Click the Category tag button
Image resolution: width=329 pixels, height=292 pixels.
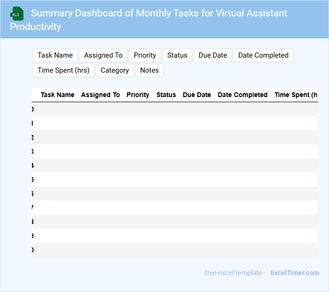115,70
